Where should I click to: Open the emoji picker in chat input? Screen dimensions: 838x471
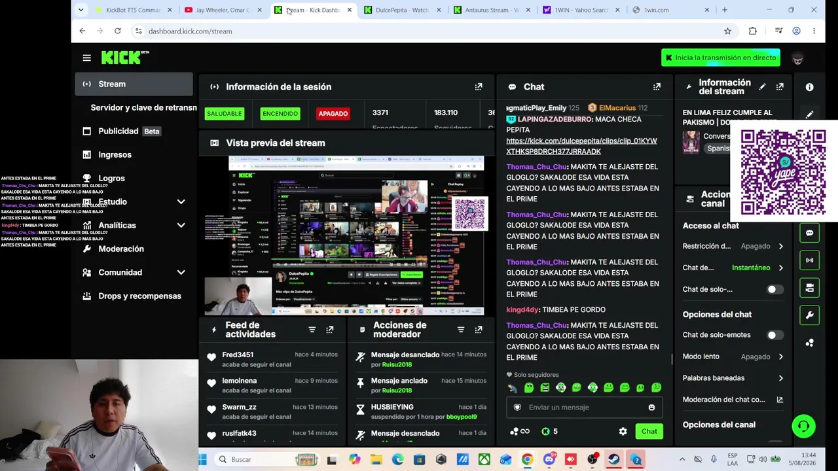(651, 408)
